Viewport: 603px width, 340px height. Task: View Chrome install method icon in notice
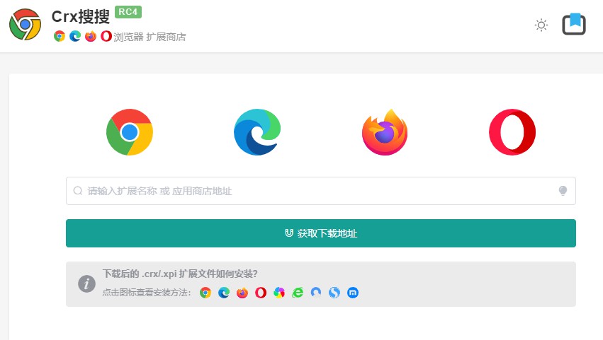205,293
